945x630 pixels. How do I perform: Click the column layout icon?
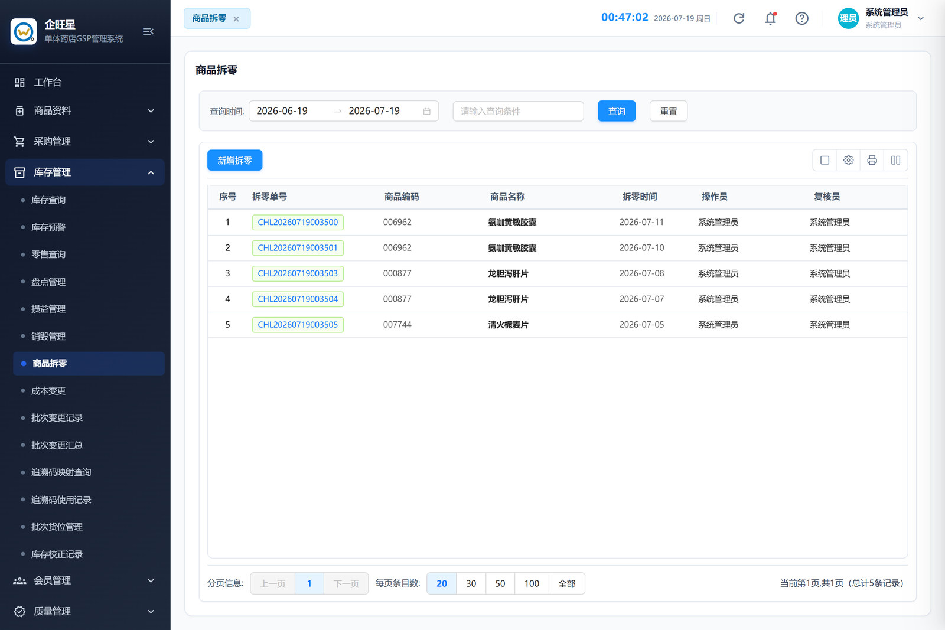click(x=896, y=160)
